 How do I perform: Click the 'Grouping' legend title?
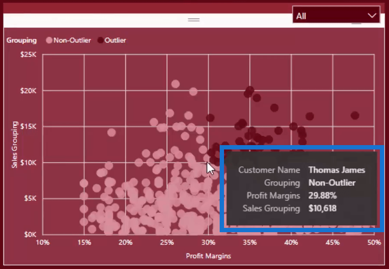pos(22,40)
